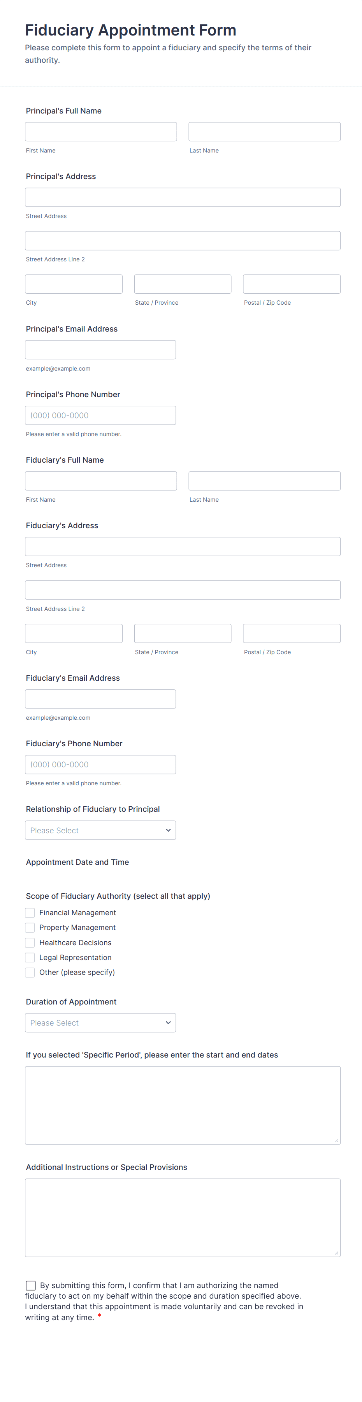This screenshot has width=362, height=1402.
Task: Select the Fiduciary's State / Province field
Action: pos(182,633)
